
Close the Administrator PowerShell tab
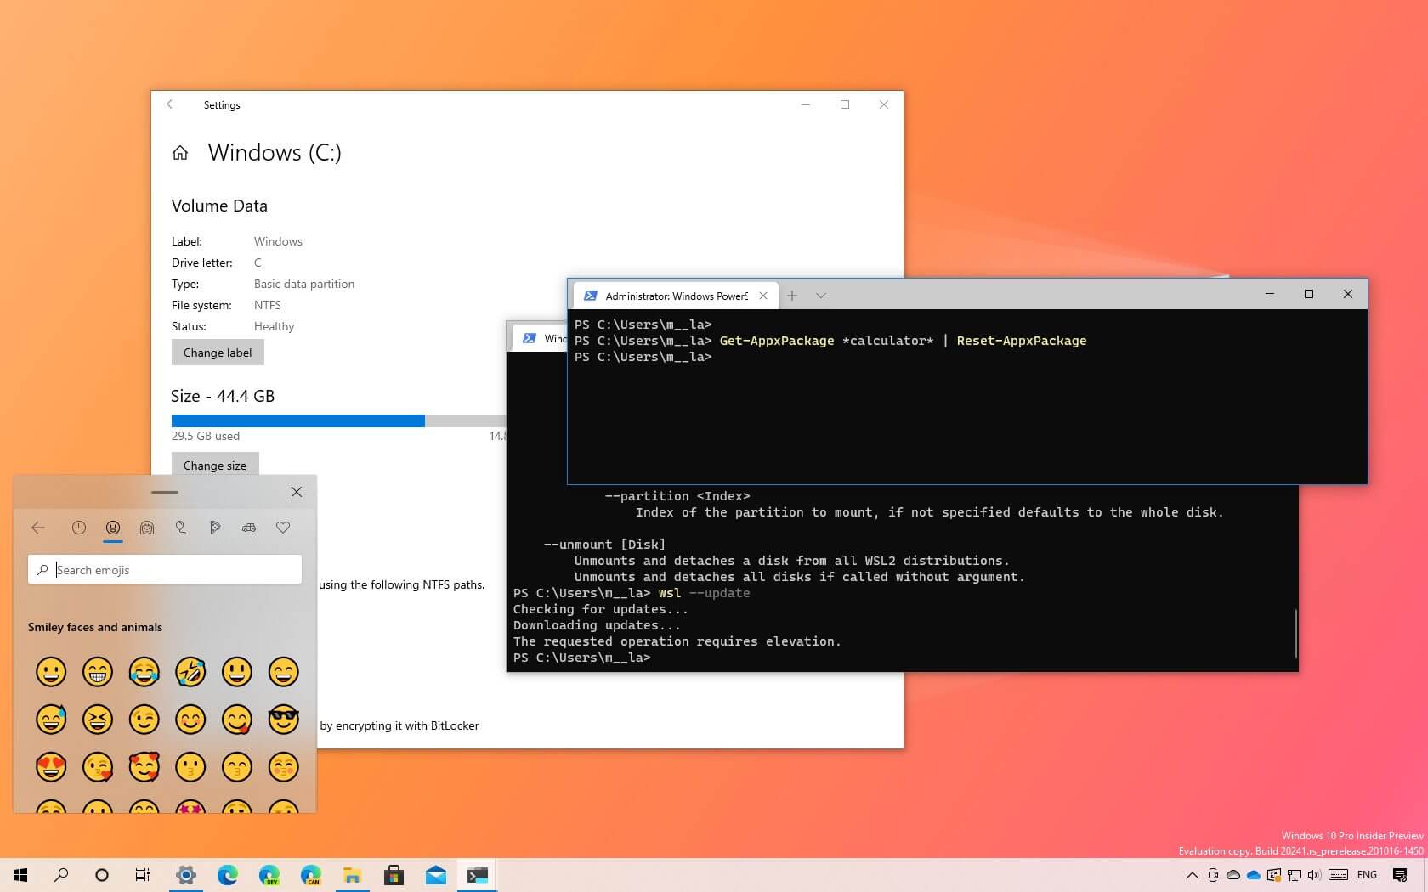[763, 296]
